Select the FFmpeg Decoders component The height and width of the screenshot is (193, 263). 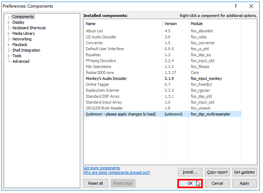[162, 61]
